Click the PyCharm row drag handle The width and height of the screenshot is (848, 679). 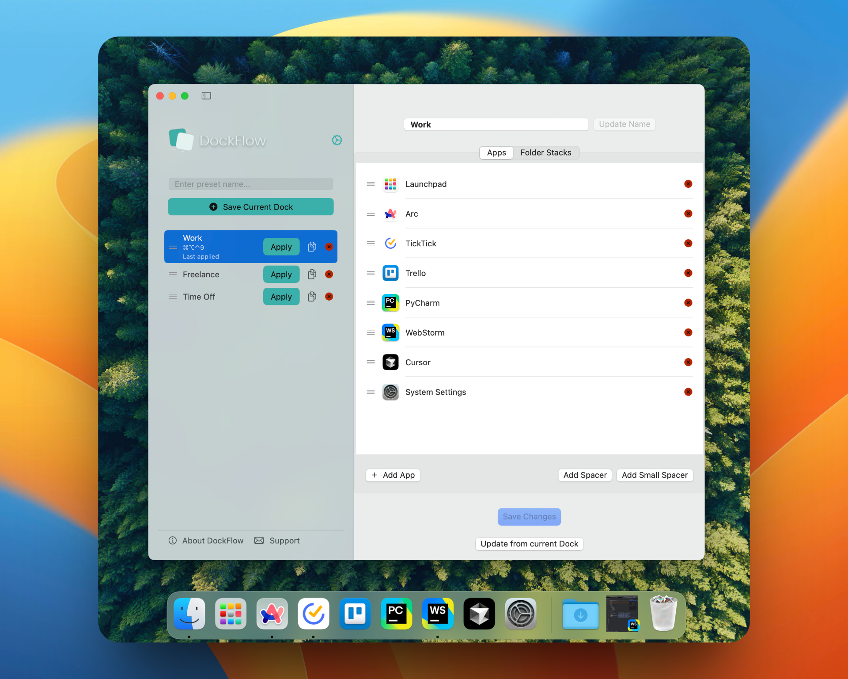point(371,303)
